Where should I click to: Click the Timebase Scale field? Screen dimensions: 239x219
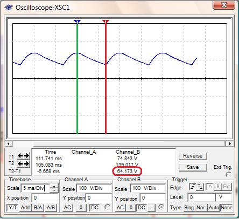point(35,188)
